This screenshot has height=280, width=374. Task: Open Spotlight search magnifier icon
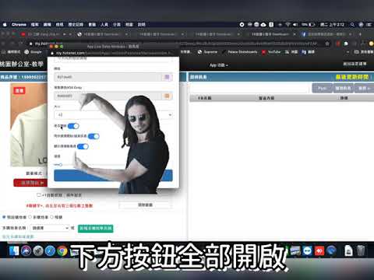[352, 25]
